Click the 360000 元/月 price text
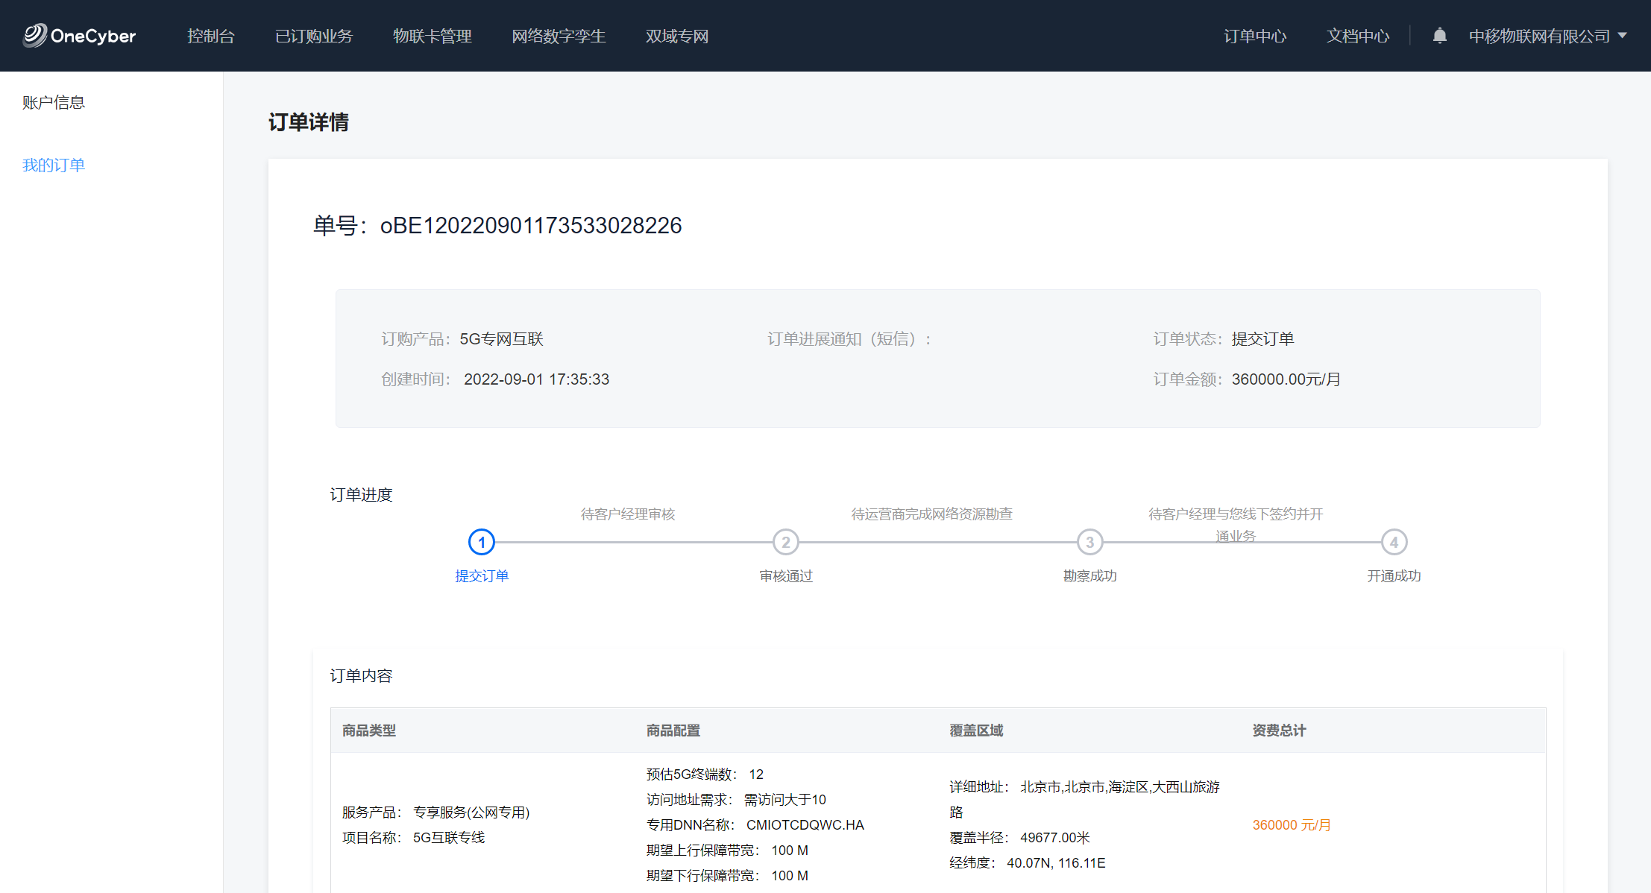 click(x=1292, y=824)
